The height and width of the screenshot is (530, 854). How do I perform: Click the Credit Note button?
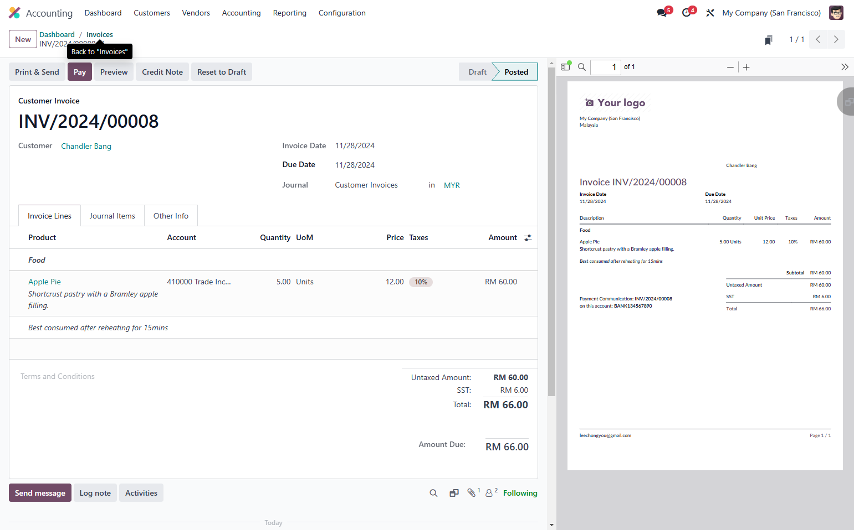(162, 72)
